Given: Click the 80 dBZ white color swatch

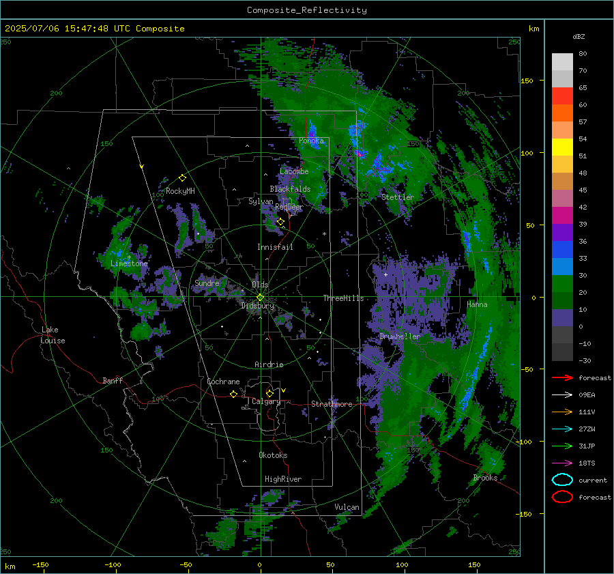Looking at the screenshot, I should pos(562,61).
